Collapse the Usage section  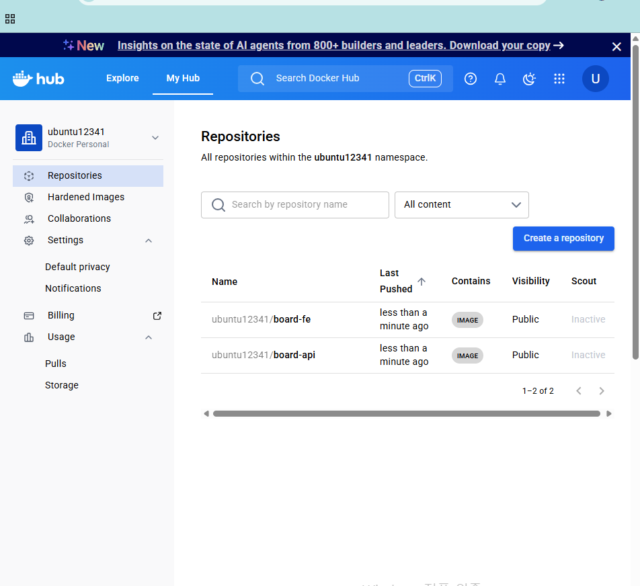[149, 337]
